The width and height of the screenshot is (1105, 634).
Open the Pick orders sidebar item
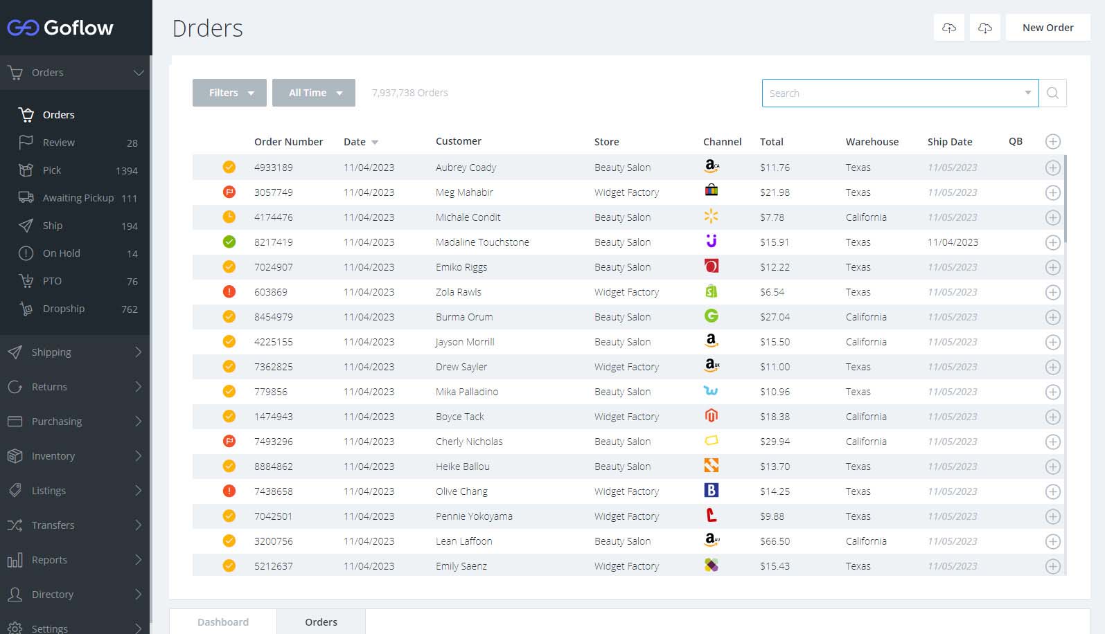point(52,170)
